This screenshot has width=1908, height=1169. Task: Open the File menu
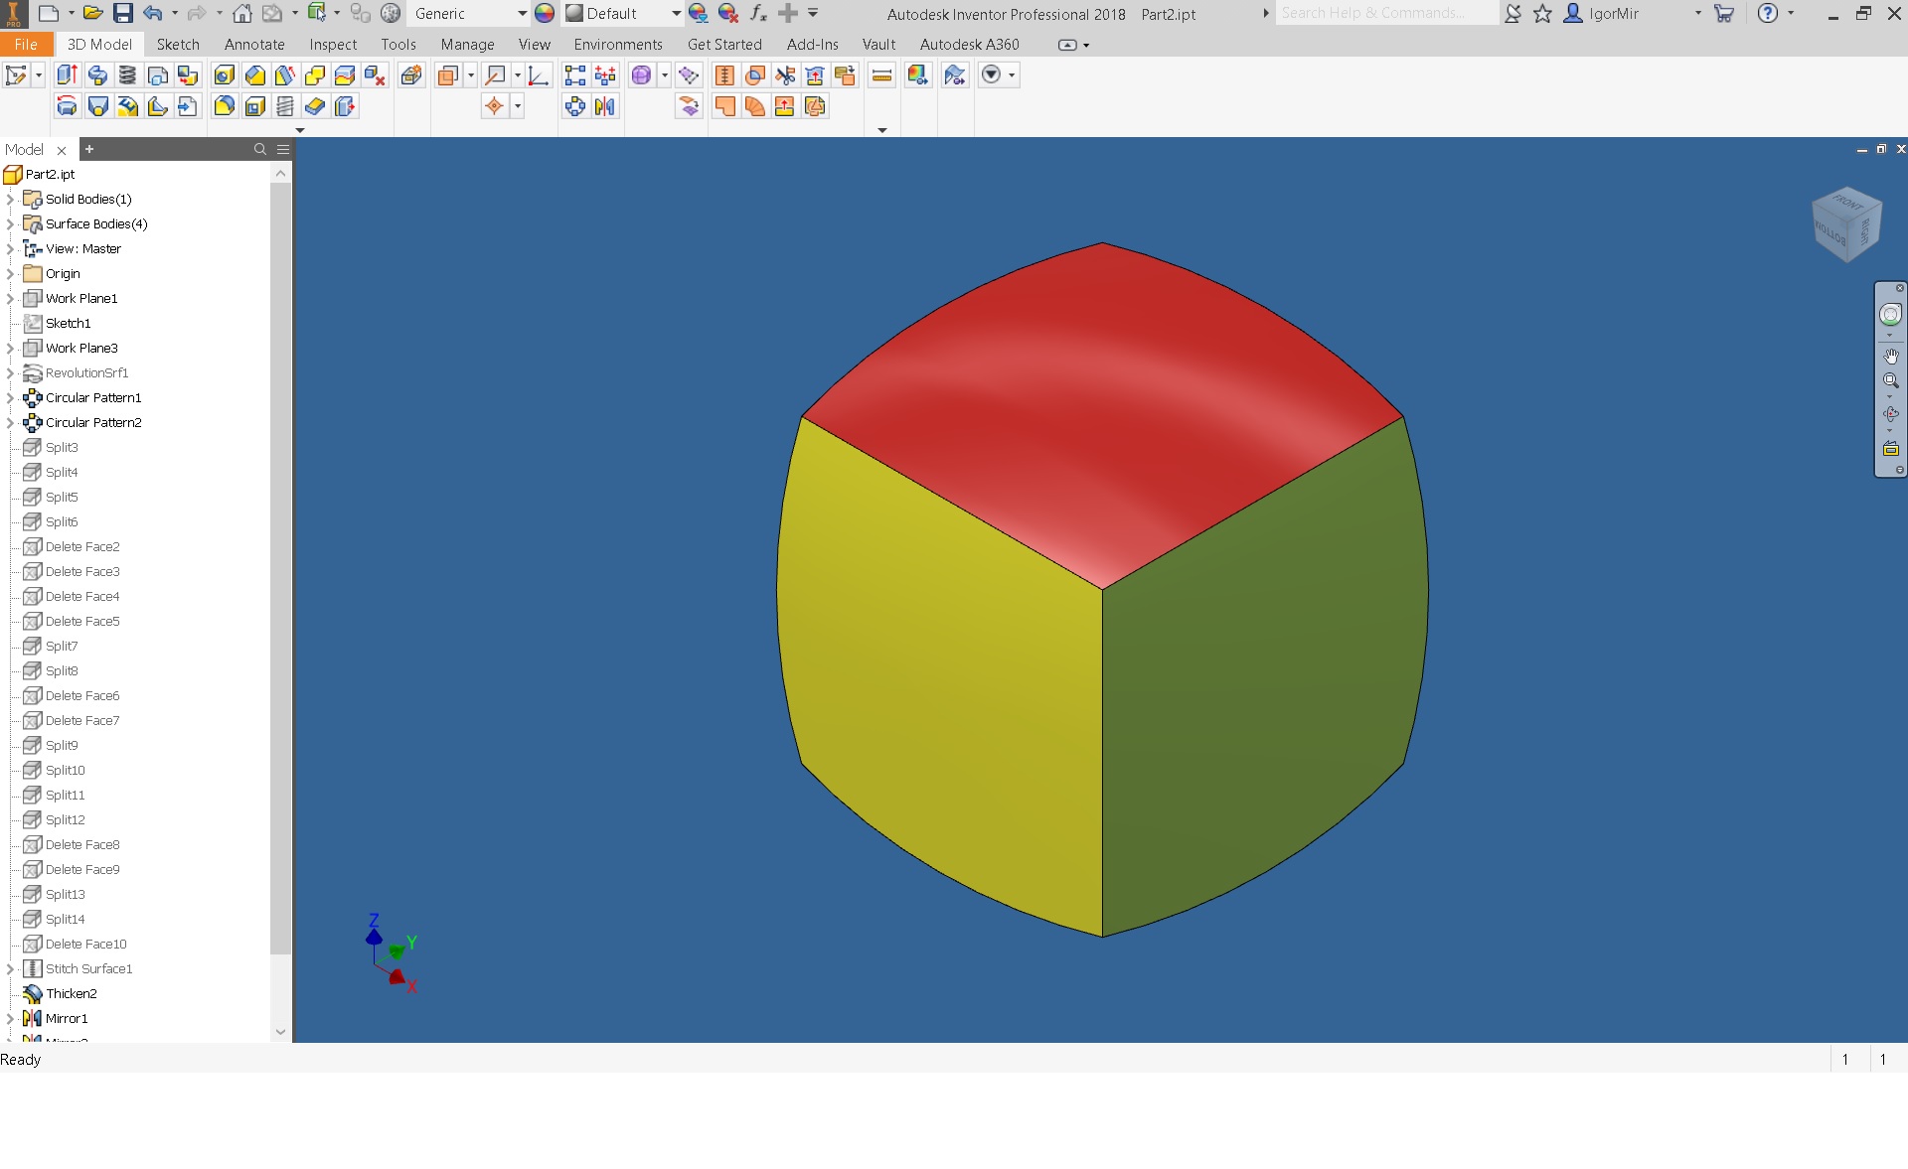(26, 44)
